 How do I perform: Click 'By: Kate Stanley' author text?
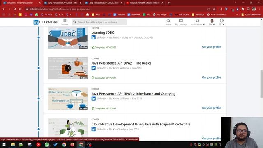coord(118,129)
